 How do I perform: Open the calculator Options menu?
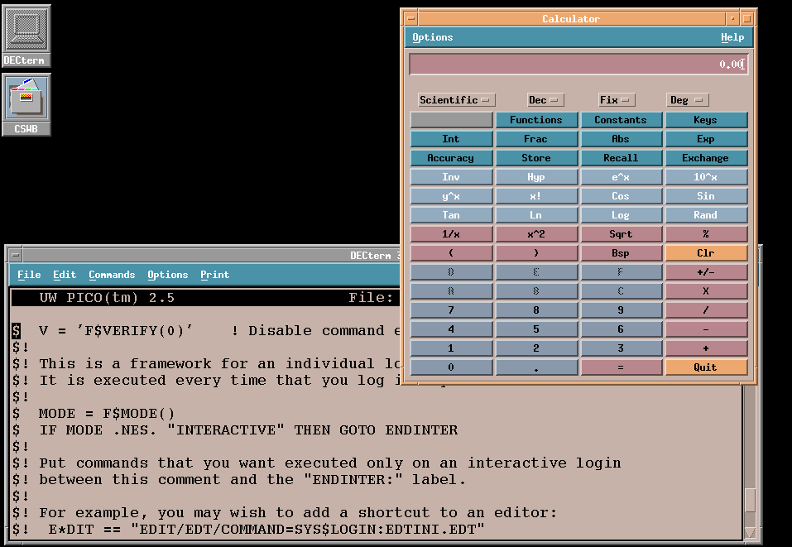click(433, 37)
